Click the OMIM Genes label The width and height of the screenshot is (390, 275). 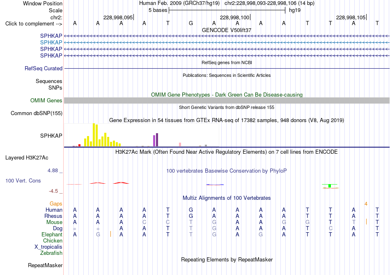[46, 100]
